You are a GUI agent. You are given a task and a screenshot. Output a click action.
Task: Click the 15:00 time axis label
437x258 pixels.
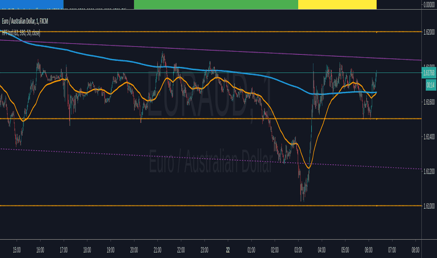(x=17, y=250)
